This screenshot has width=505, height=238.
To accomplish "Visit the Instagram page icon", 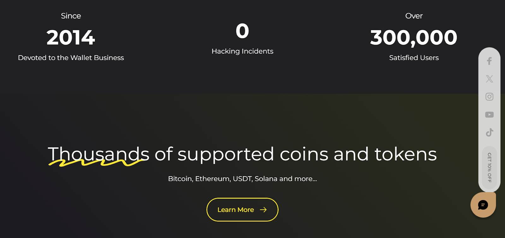I will click(x=489, y=97).
